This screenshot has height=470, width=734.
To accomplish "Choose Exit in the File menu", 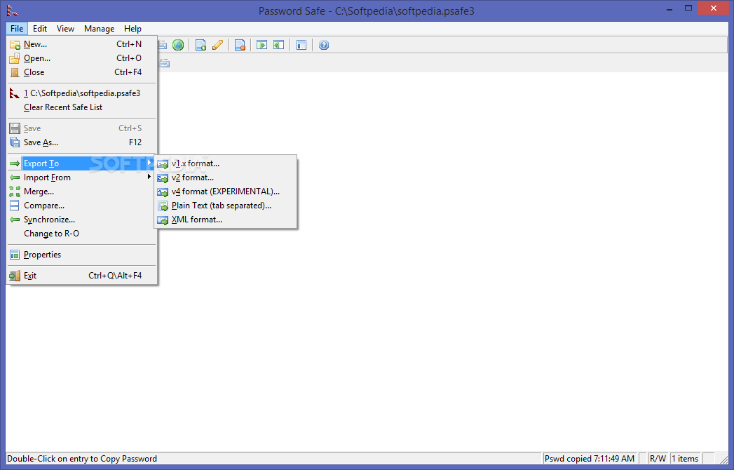I will click(x=82, y=276).
